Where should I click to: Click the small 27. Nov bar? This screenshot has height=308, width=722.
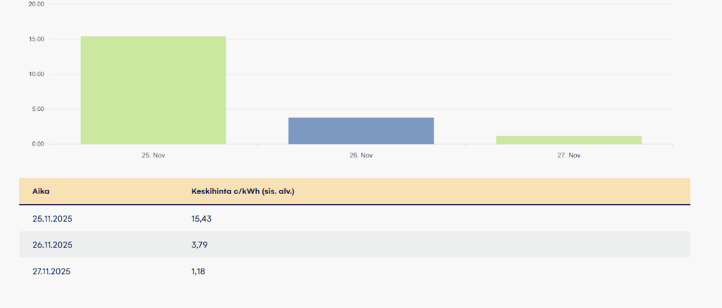[568, 140]
